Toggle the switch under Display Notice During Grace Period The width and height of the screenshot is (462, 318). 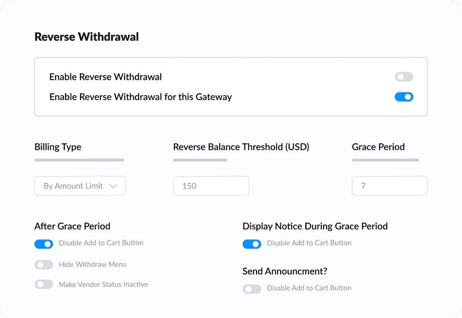point(252,244)
